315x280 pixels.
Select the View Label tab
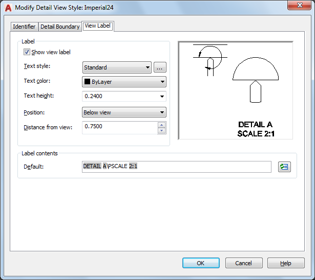[x=98, y=26]
